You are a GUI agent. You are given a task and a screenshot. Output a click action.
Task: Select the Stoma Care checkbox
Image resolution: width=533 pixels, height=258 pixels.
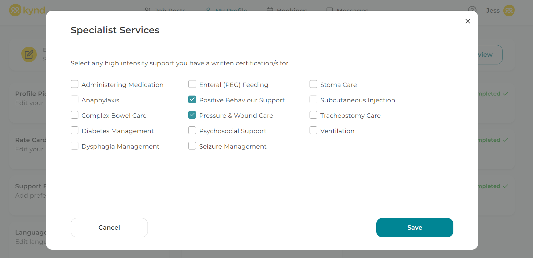[313, 84]
